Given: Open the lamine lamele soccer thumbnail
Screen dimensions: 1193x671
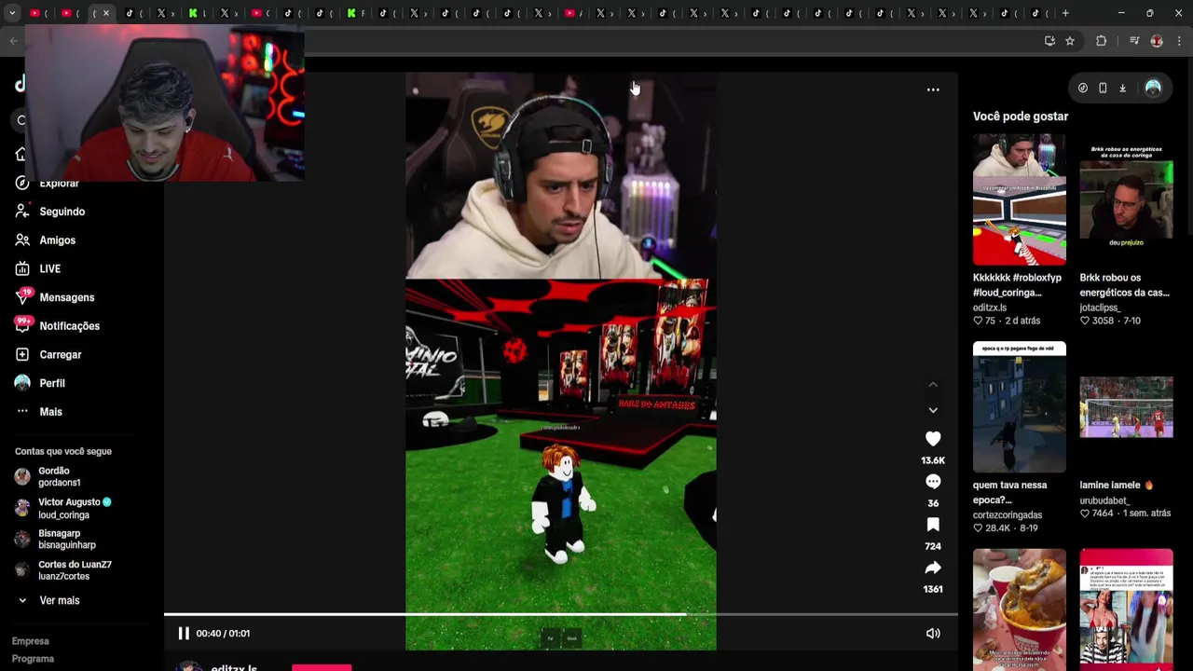Looking at the screenshot, I should [x=1127, y=407].
